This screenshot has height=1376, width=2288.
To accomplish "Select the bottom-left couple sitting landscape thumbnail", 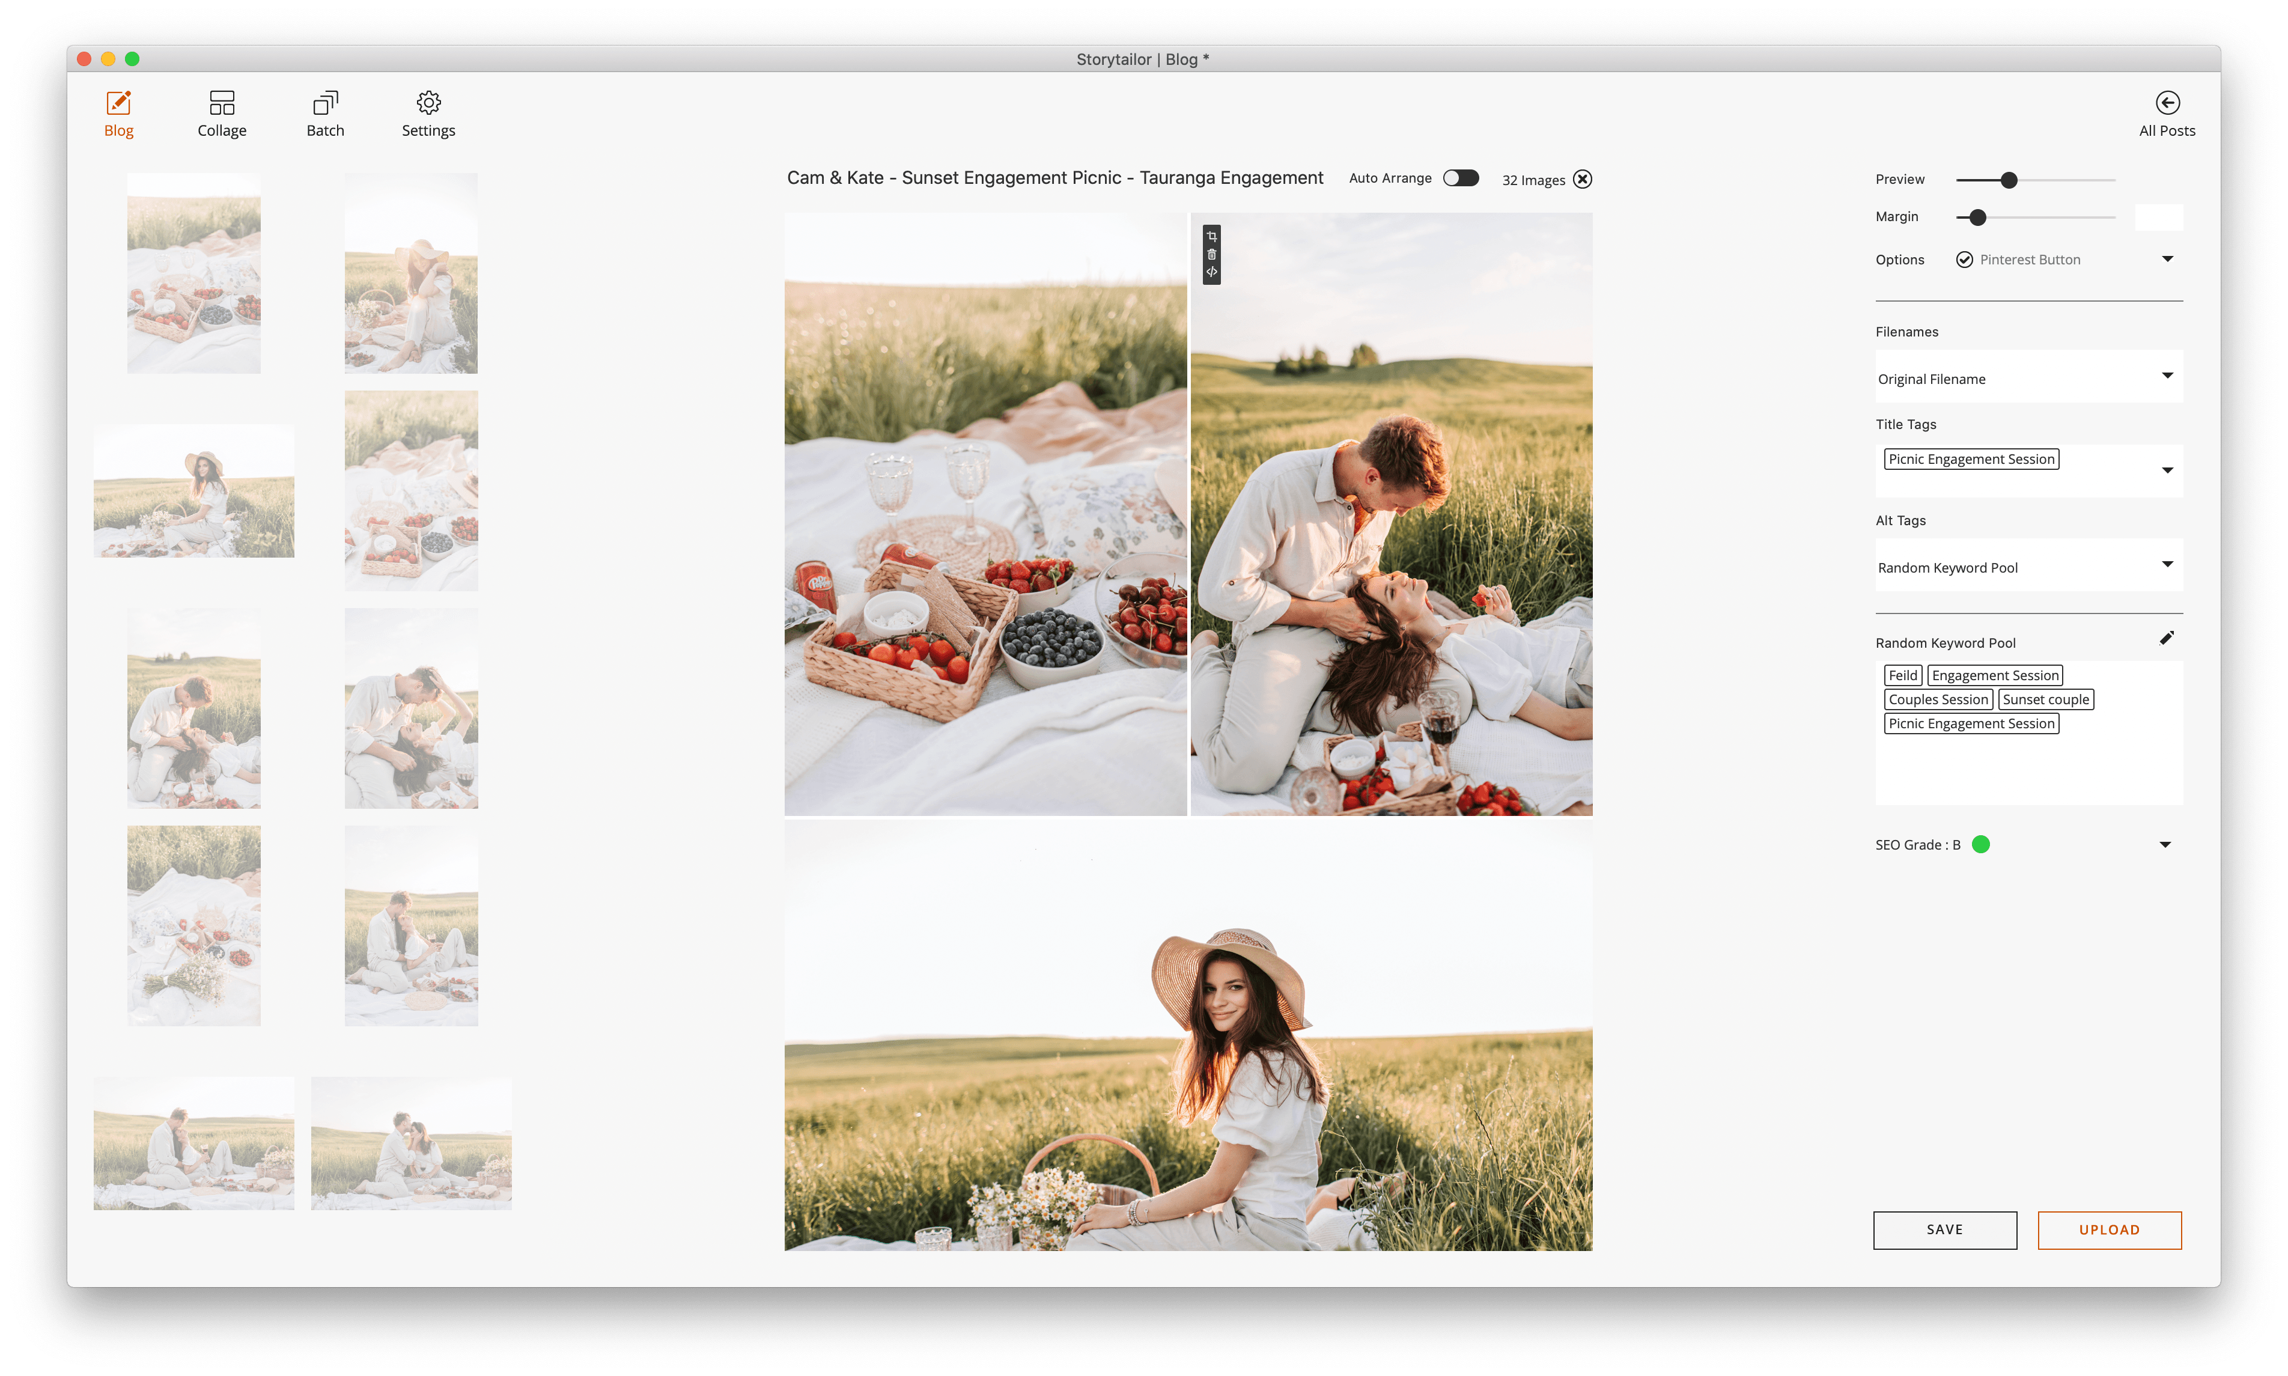I will point(193,1142).
